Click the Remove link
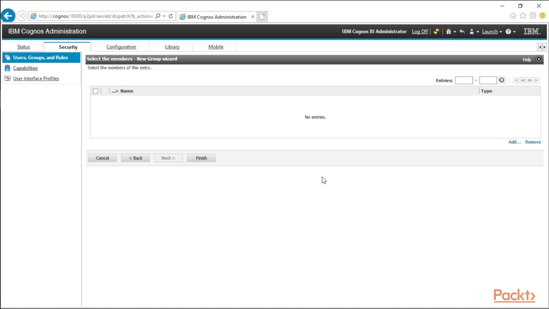 point(533,142)
